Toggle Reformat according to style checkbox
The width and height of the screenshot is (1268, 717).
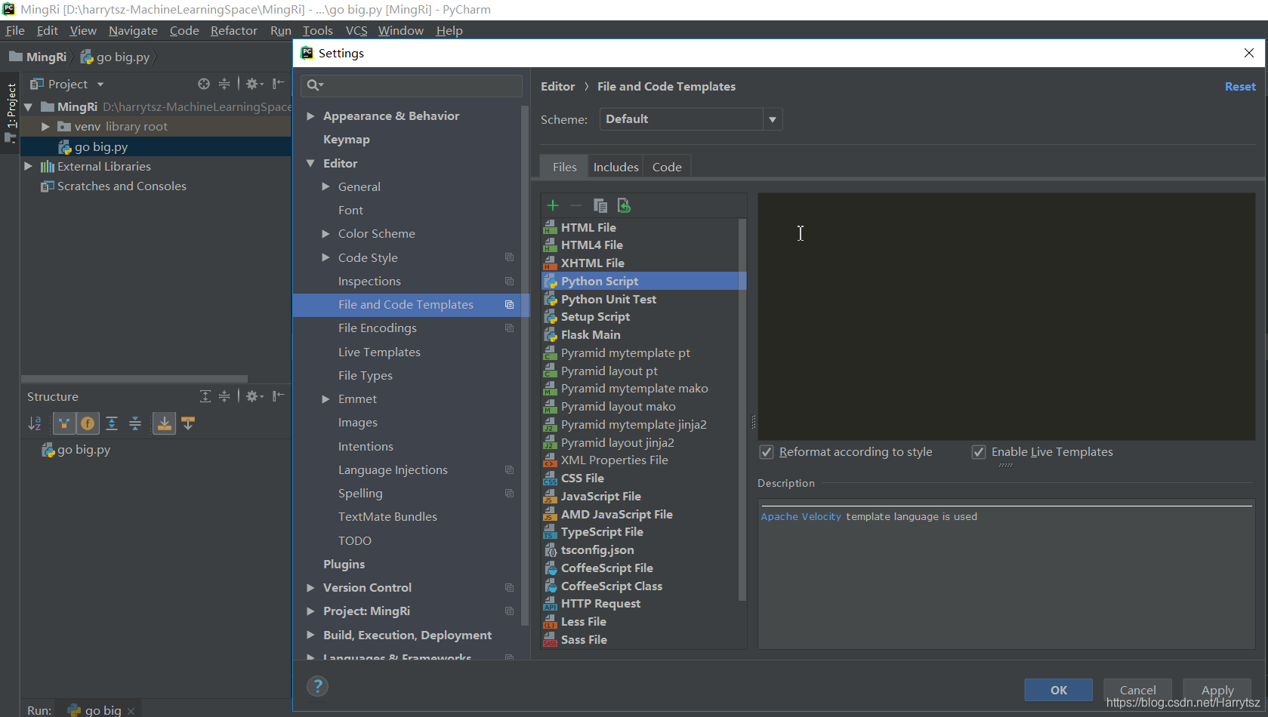point(767,452)
